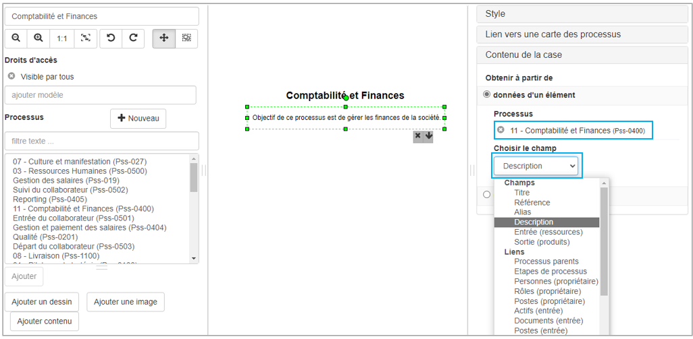The width and height of the screenshot is (693, 339).
Task: Expand the Style panel section
Action: (584, 14)
